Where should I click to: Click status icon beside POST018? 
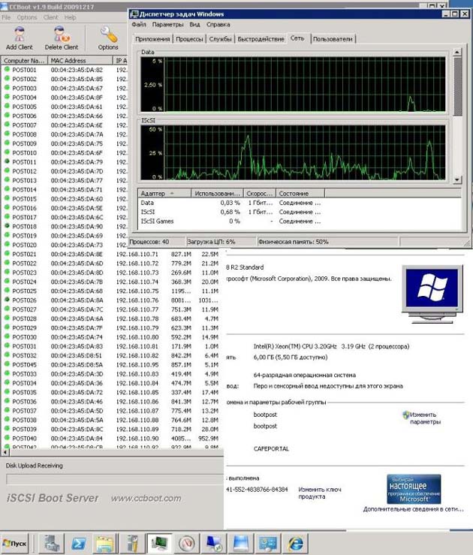[x=7, y=226]
